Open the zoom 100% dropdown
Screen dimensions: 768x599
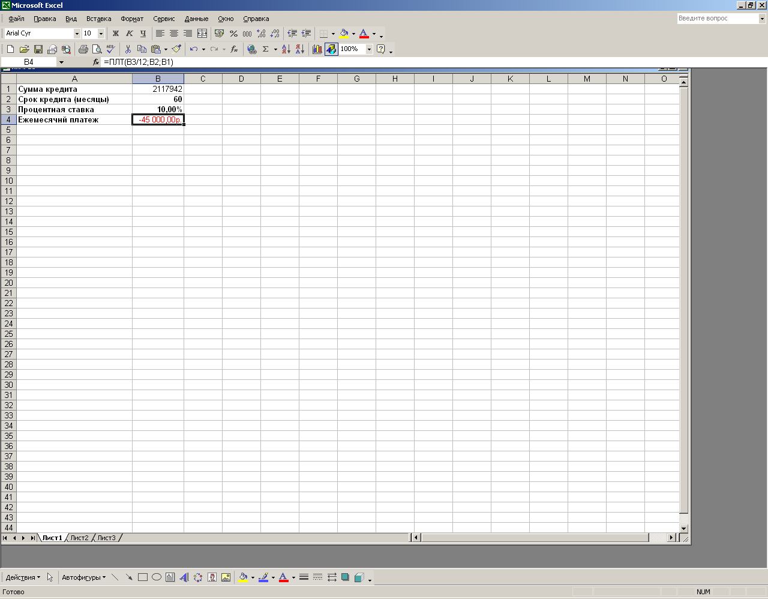click(x=369, y=49)
